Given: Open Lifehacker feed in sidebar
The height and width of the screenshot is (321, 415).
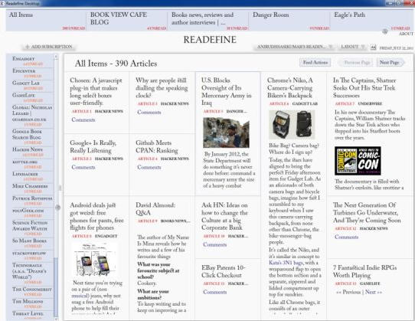Looking at the screenshot, I should [x=33, y=176].
